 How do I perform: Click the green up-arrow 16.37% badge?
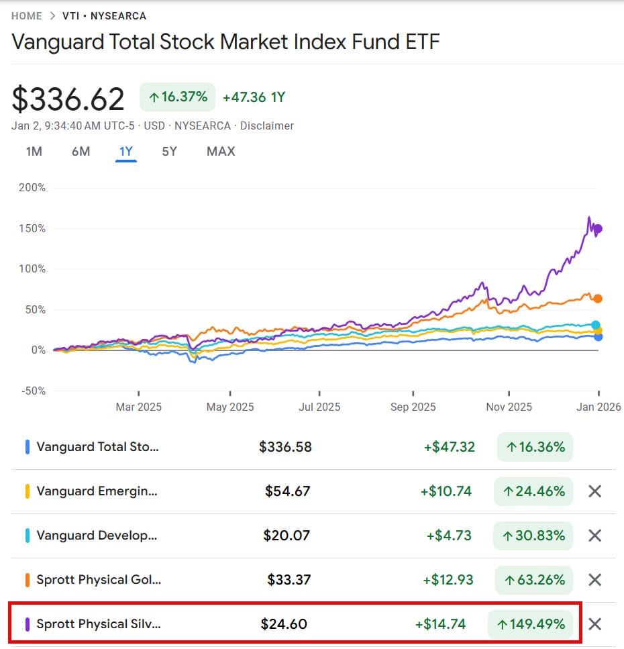[176, 97]
